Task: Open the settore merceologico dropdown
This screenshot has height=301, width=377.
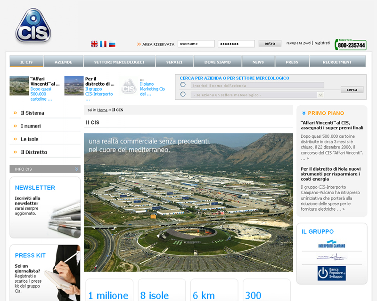Action: coord(257,95)
